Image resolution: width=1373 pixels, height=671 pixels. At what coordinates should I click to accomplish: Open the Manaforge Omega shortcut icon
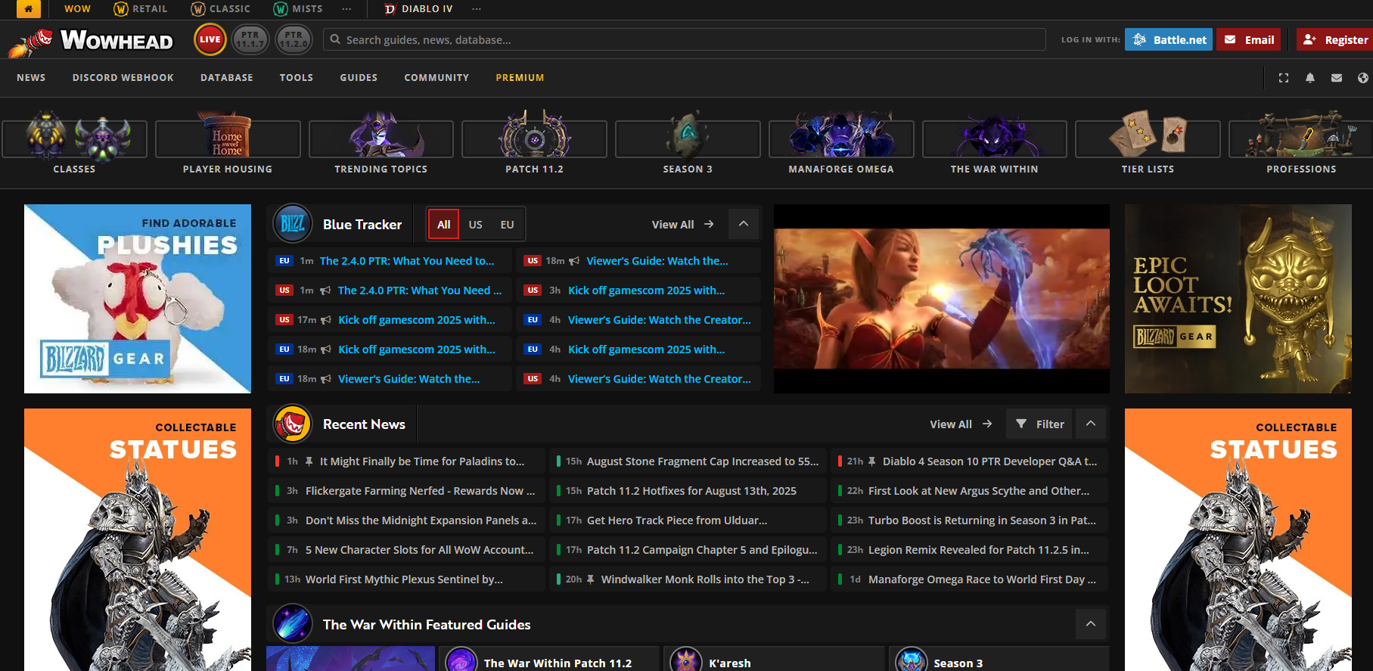click(841, 136)
